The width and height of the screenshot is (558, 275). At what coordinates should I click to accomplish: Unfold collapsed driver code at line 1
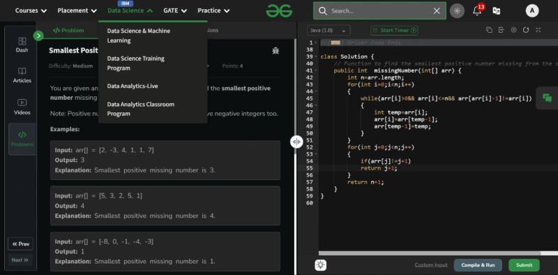click(x=335, y=43)
